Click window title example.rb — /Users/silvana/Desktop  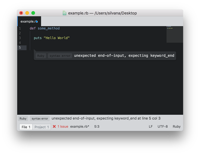point(102,13)
